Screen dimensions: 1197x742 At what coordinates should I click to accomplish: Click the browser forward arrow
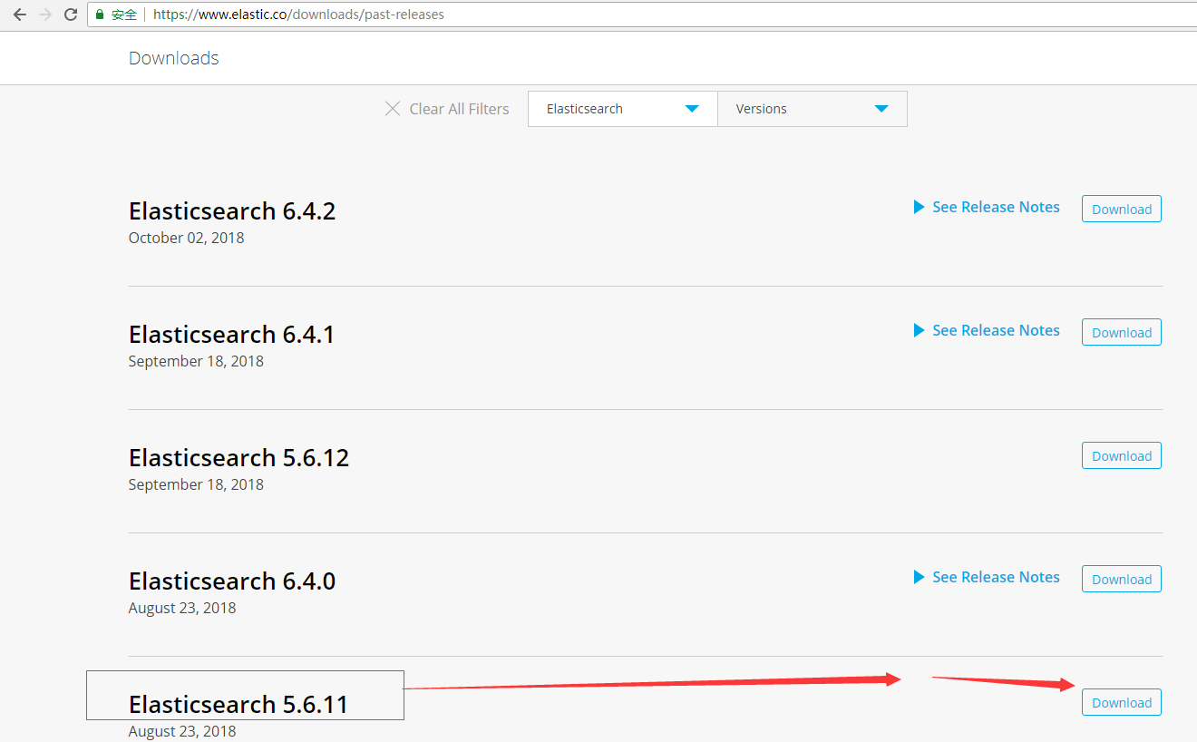point(45,15)
